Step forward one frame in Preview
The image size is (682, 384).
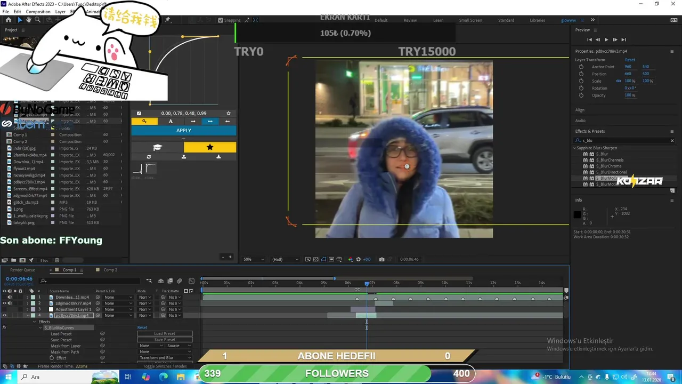pos(615,39)
